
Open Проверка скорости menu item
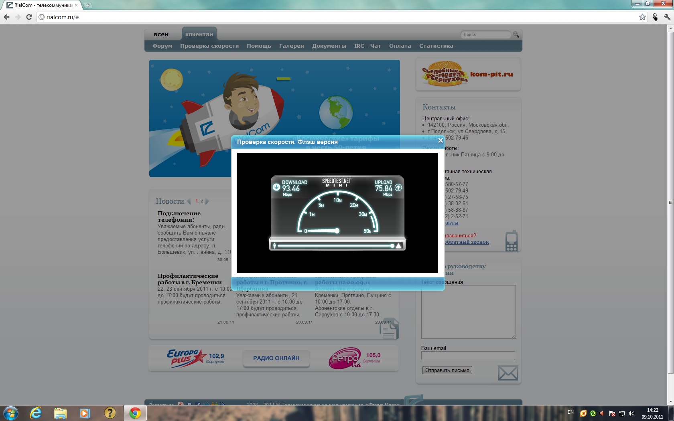[209, 46]
